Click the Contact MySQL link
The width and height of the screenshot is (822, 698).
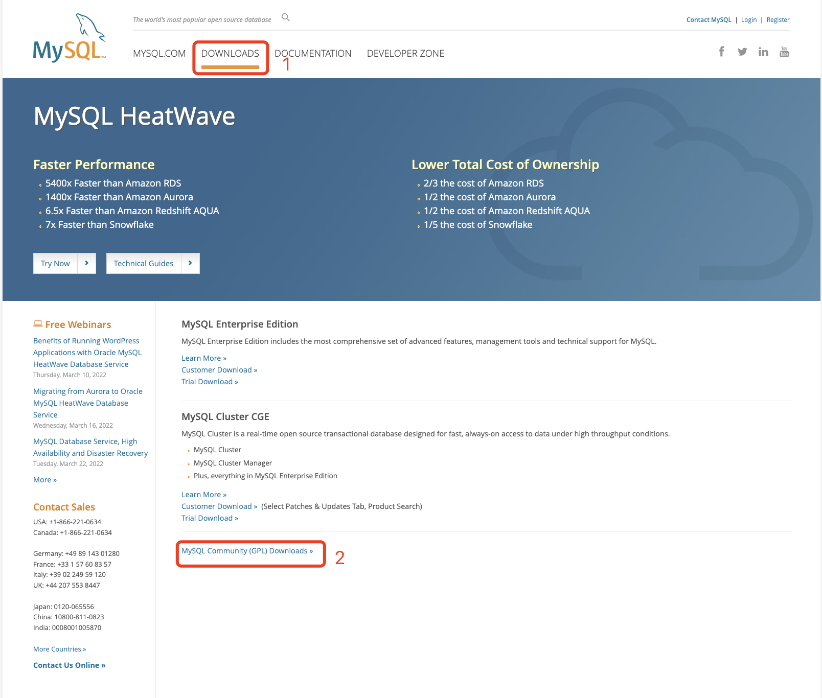(x=709, y=20)
